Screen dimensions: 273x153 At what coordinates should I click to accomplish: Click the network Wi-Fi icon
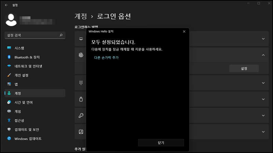coord(9,66)
